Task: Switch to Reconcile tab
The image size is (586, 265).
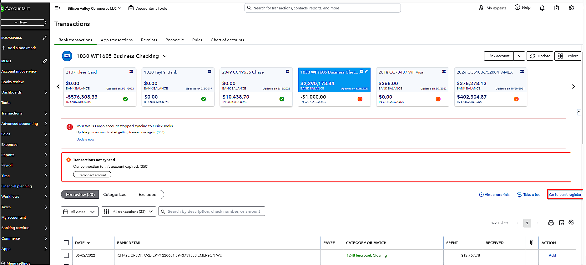Action: point(174,40)
